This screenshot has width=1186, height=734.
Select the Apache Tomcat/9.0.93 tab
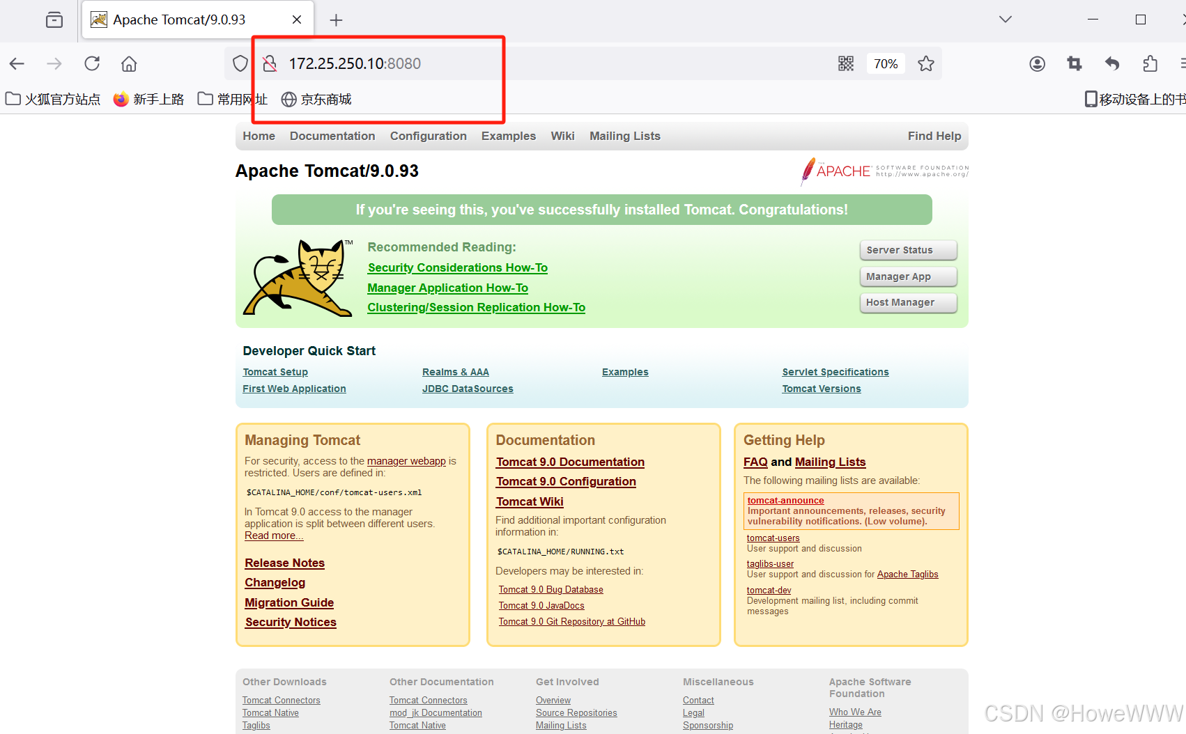click(198, 19)
